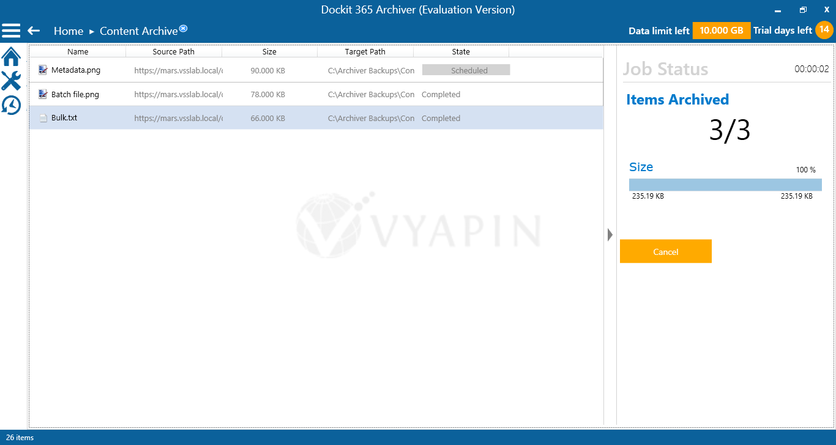836x445 pixels.
Task: Open the tools wrench sidebar icon
Action: click(x=11, y=81)
